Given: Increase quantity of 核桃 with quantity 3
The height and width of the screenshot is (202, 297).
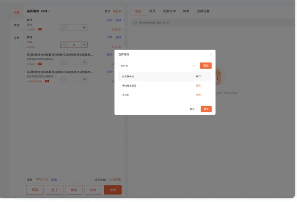Looking at the screenshot, I should pyautogui.click(x=84, y=45).
